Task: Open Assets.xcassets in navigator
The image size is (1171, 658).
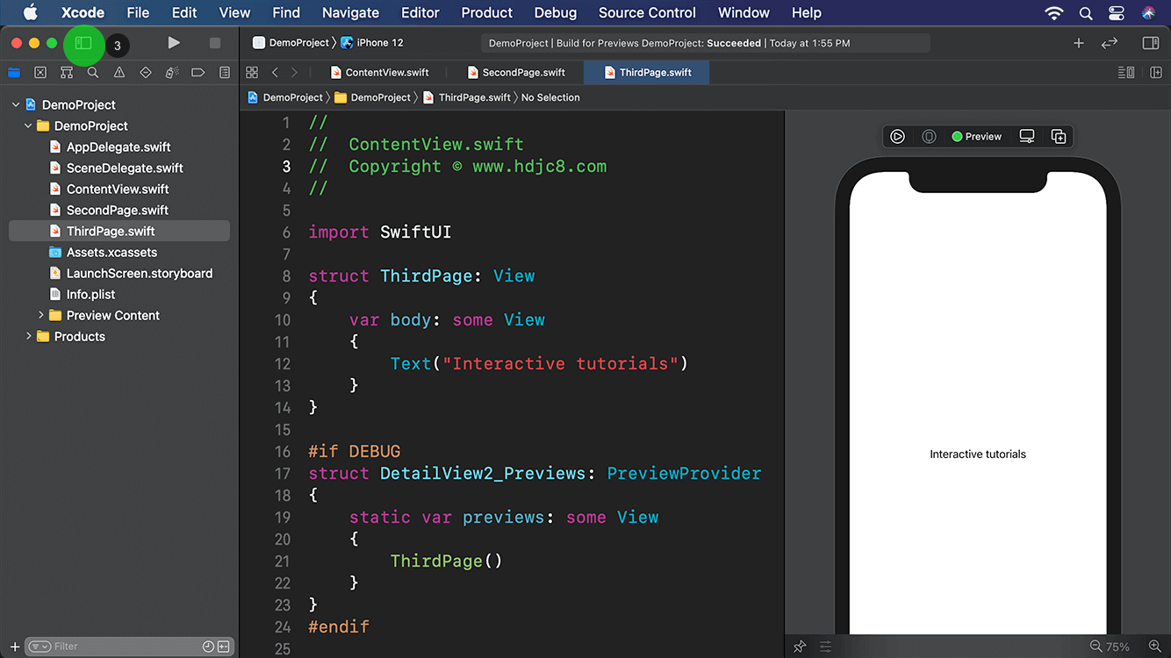Action: pos(111,252)
